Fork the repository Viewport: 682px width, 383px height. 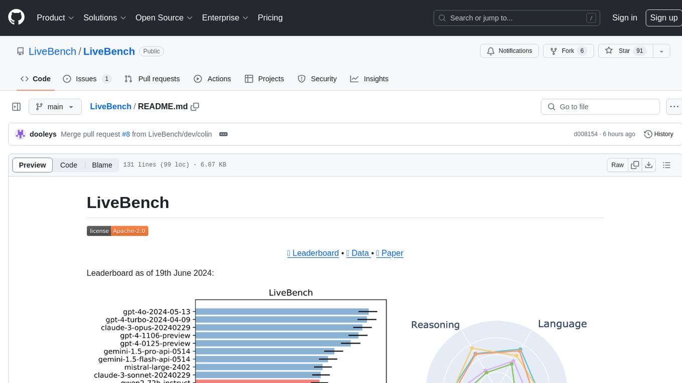coord(569,51)
